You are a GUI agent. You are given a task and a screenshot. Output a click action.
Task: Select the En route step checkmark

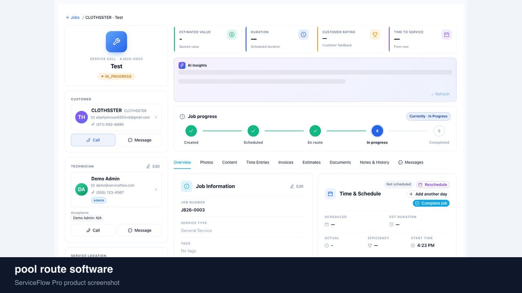point(315,131)
